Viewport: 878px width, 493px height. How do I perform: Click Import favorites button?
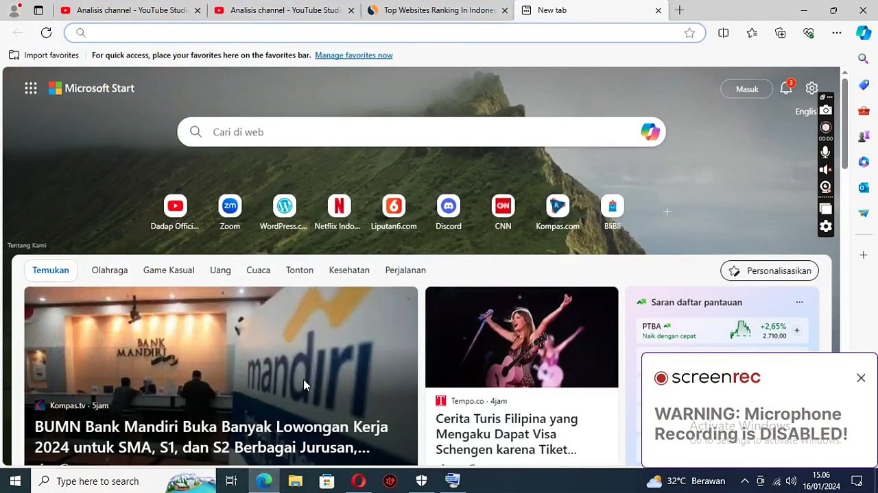pos(44,55)
